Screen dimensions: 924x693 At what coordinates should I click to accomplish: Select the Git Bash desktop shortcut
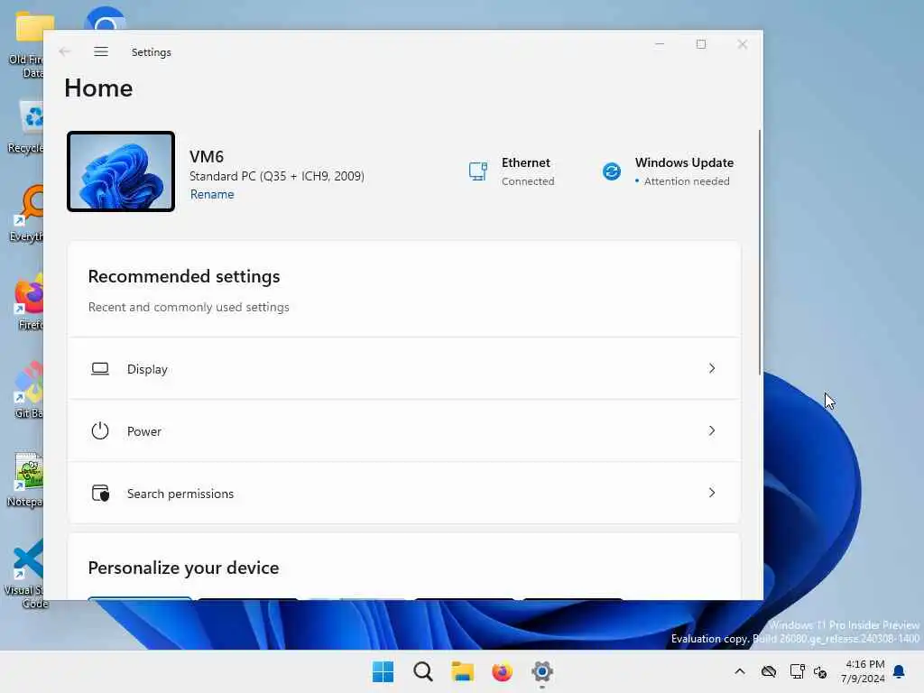(x=28, y=390)
